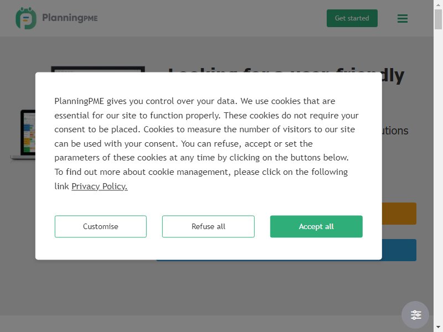Click the scrollbar up arrow
This screenshot has height=332, width=443.
(438, 4)
